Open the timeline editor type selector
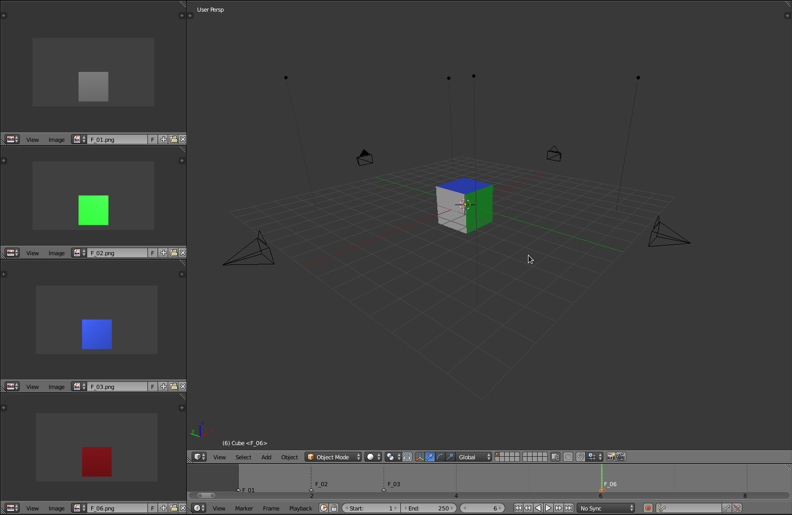 [x=200, y=508]
